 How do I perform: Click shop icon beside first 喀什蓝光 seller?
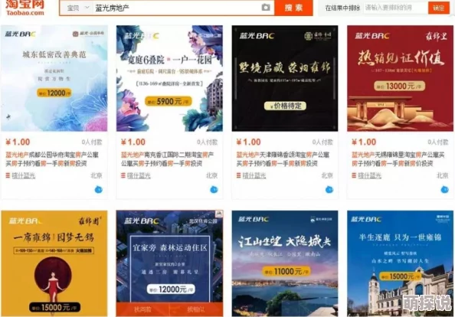pos(8,175)
